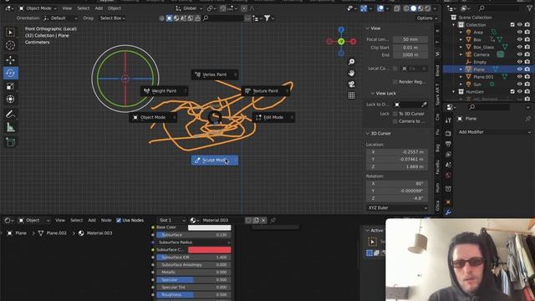Screen dimensions: 535x301
Task: Click the green Y axis gizmo dot
Action: [341, 41]
